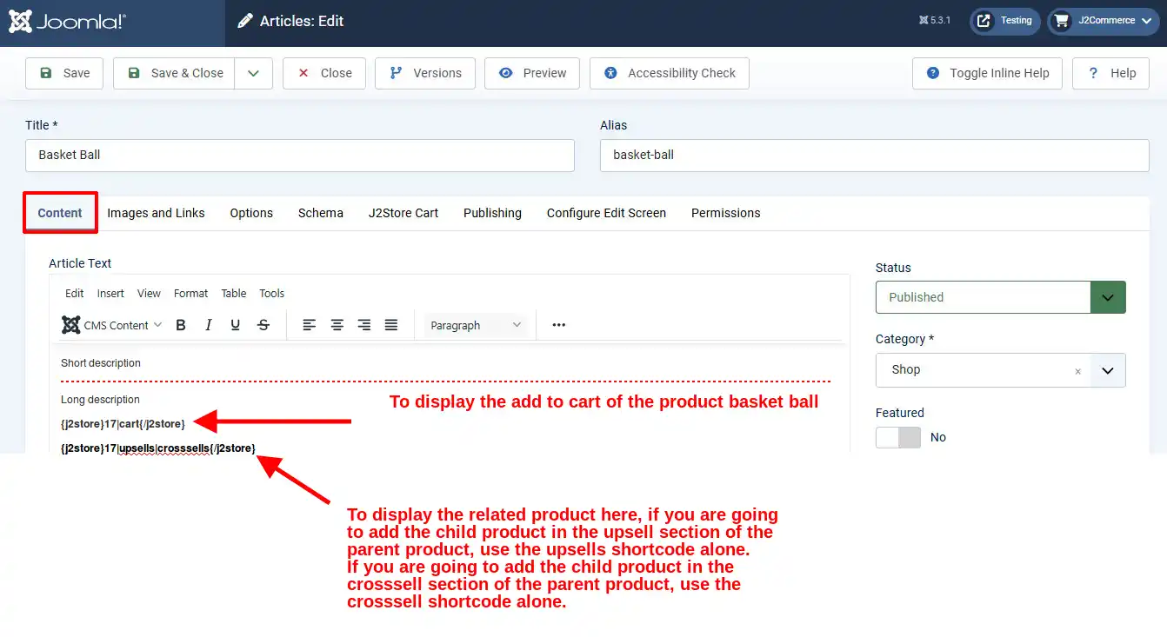This screenshot has width=1167, height=637.
Task: Align text left in editor
Action: click(x=310, y=325)
